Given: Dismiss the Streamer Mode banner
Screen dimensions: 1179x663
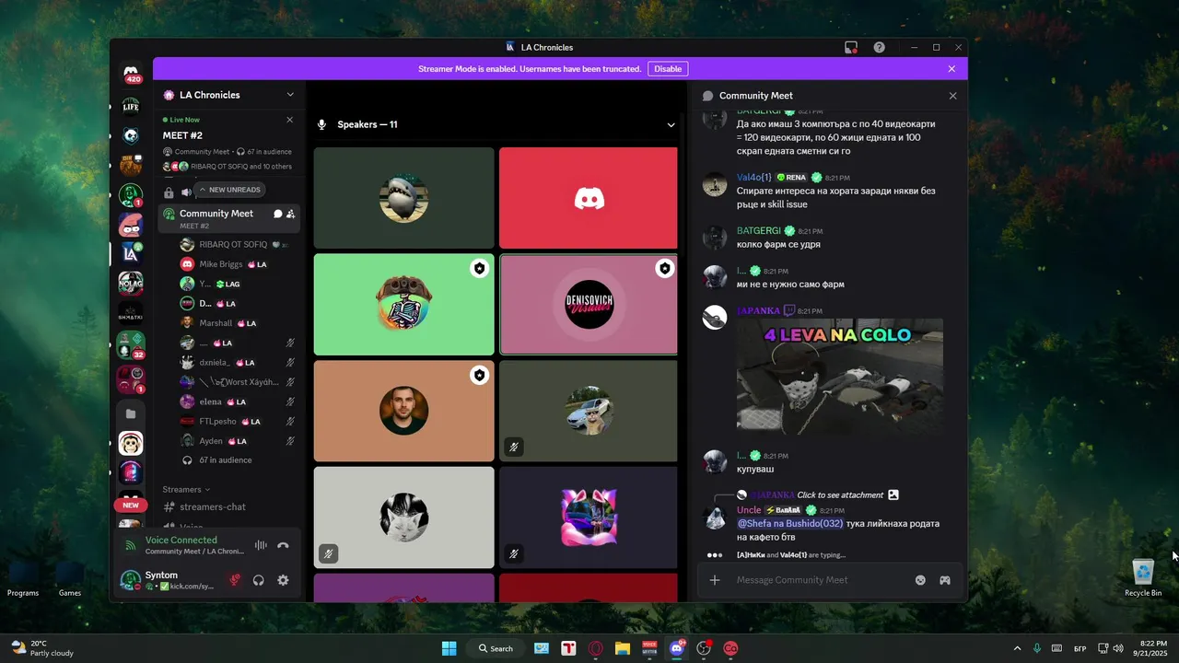Looking at the screenshot, I should pyautogui.click(x=951, y=69).
